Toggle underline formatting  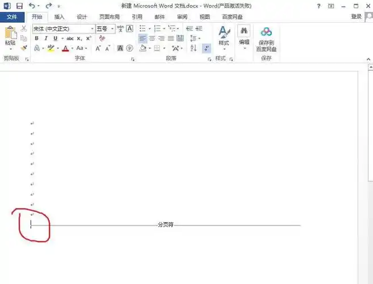click(56, 38)
